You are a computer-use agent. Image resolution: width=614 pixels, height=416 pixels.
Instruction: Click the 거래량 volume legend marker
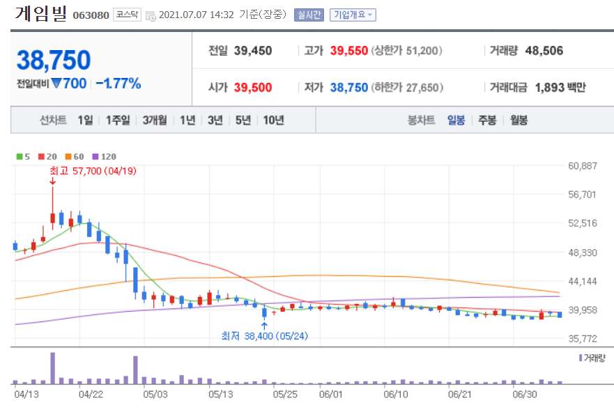pos(581,358)
